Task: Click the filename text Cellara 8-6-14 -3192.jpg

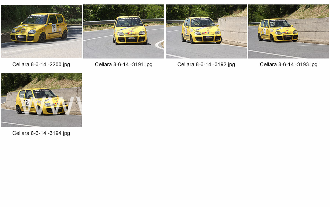Action: (x=206, y=64)
